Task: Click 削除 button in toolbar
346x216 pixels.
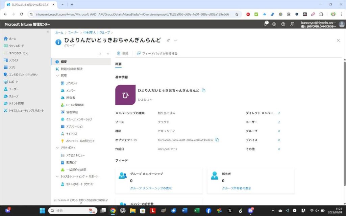Action: point(123,53)
